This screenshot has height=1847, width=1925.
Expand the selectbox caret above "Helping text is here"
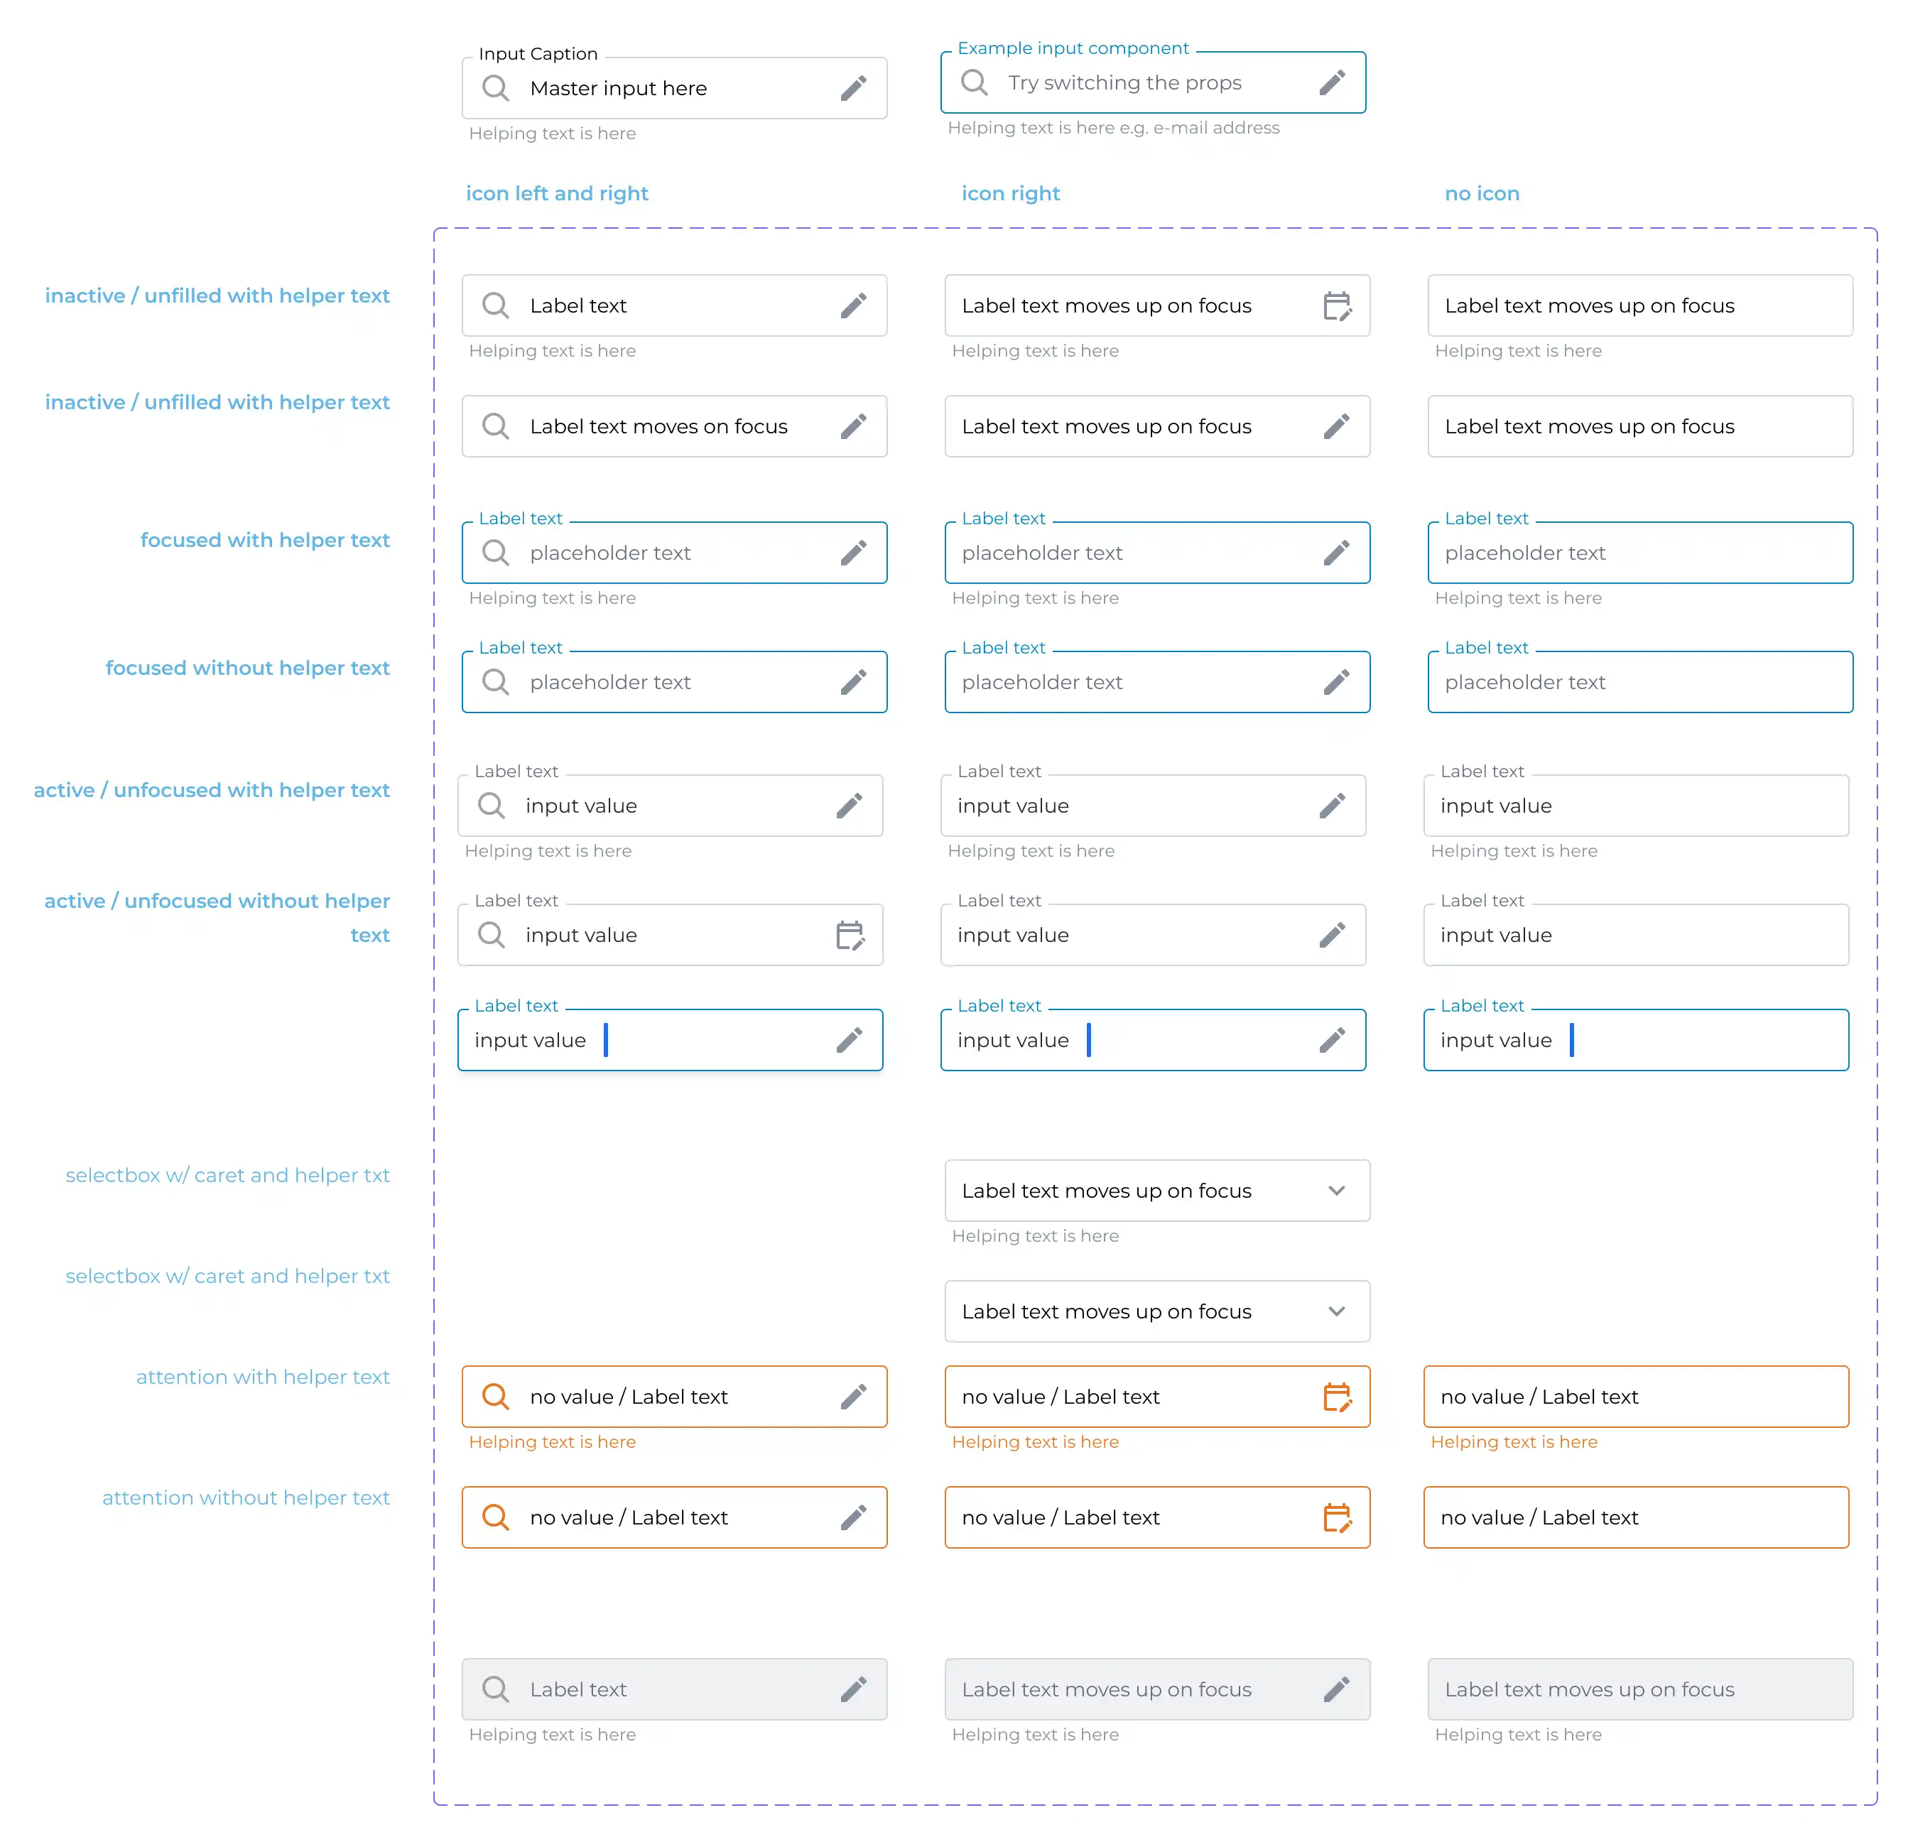coord(1337,1191)
